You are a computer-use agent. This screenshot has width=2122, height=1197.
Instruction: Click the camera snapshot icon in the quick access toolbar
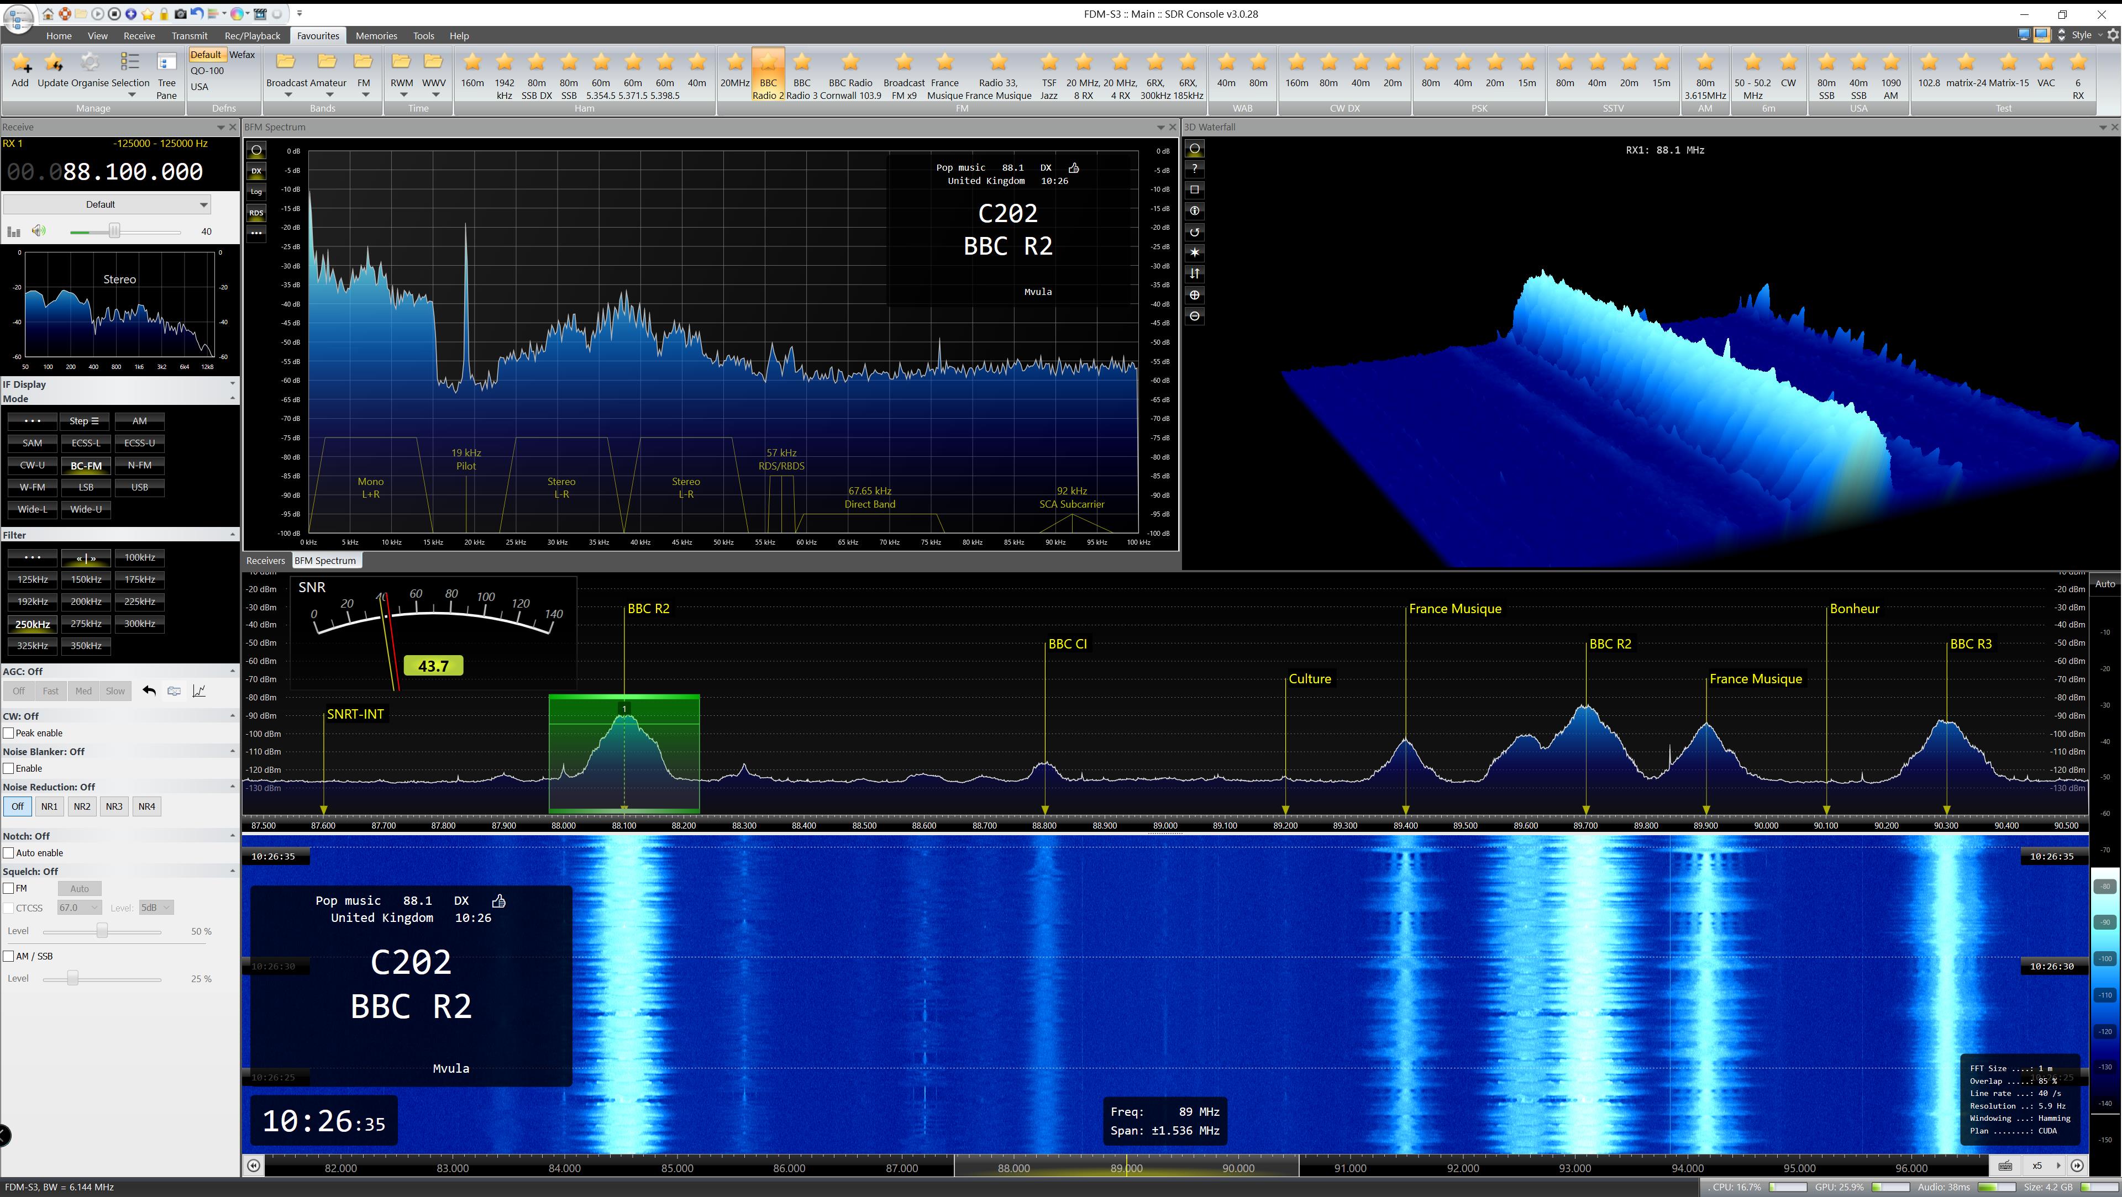pyautogui.click(x=180, y=13)
